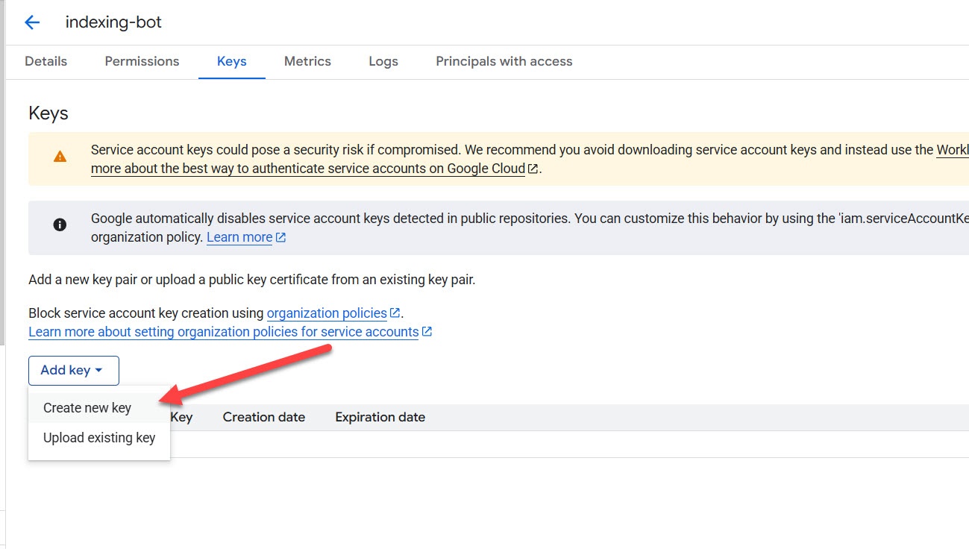Image resolution: width=969 pixels, height=549 pixels.
Task: Select Upload existing key option
Action: click(x=99, y=438)
